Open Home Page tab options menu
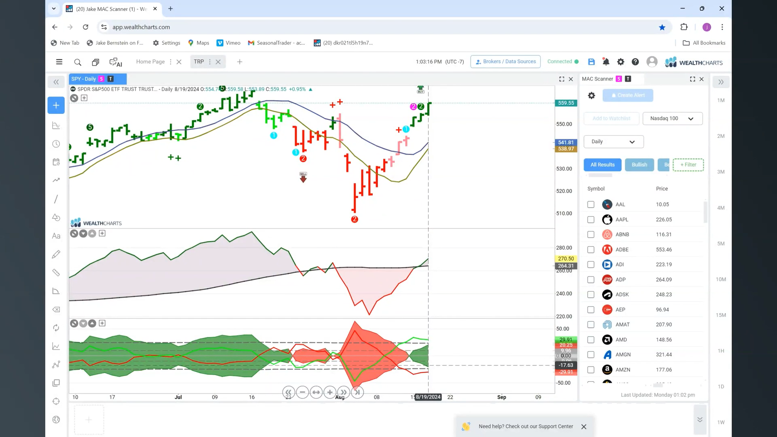Image resolution: width=777 pixels, height=437 pixels. [170, 62]
